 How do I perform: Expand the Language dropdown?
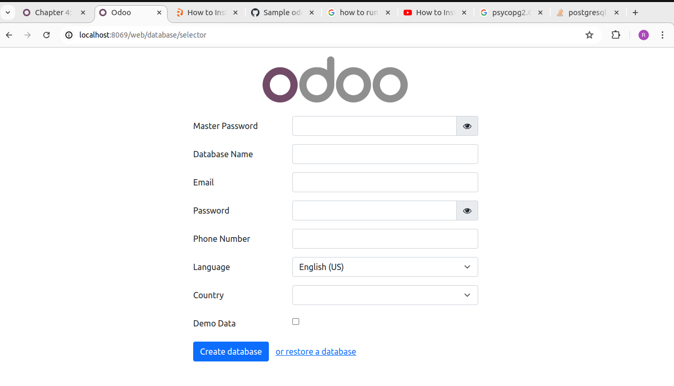point(385,267)
